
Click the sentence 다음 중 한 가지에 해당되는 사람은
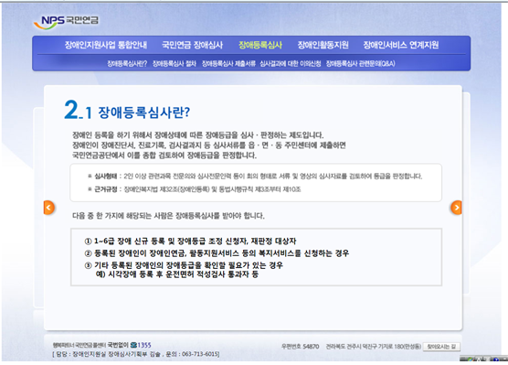point(168,216)
